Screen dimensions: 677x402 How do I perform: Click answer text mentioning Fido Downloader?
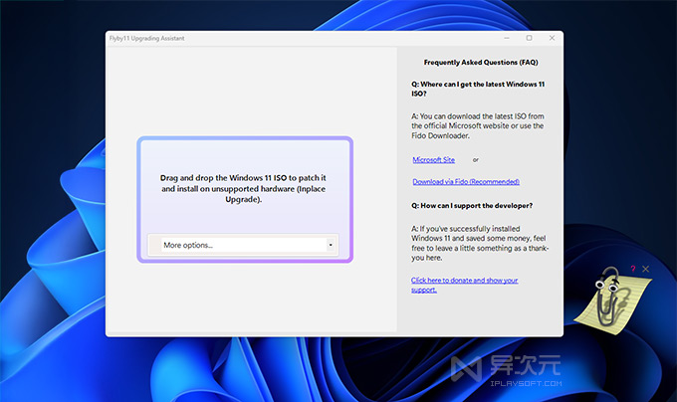pos(478,126)
